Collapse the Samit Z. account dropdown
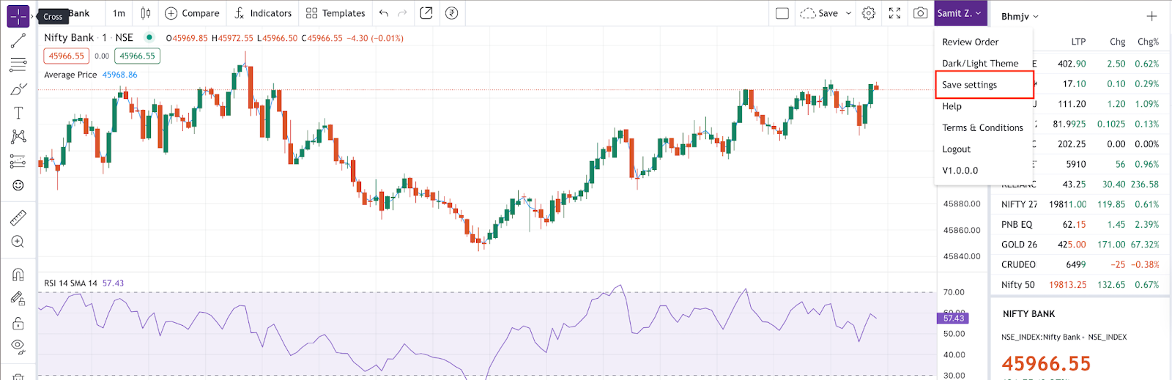 tap(960, 13)
